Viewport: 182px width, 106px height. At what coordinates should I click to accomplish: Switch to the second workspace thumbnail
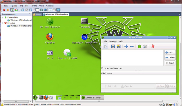[65, 98]
